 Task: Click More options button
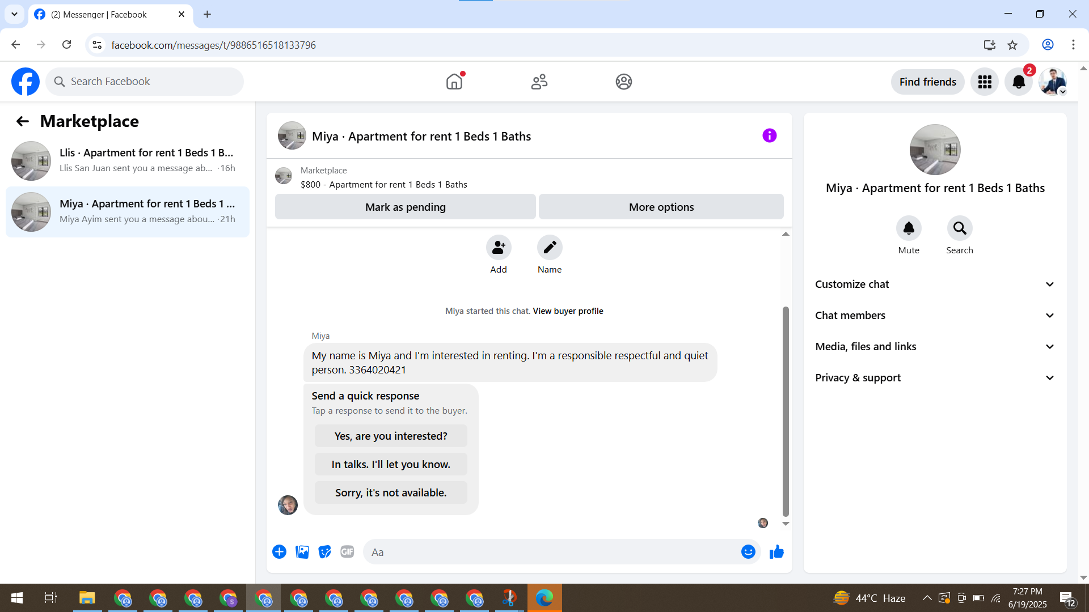(661, 207)
